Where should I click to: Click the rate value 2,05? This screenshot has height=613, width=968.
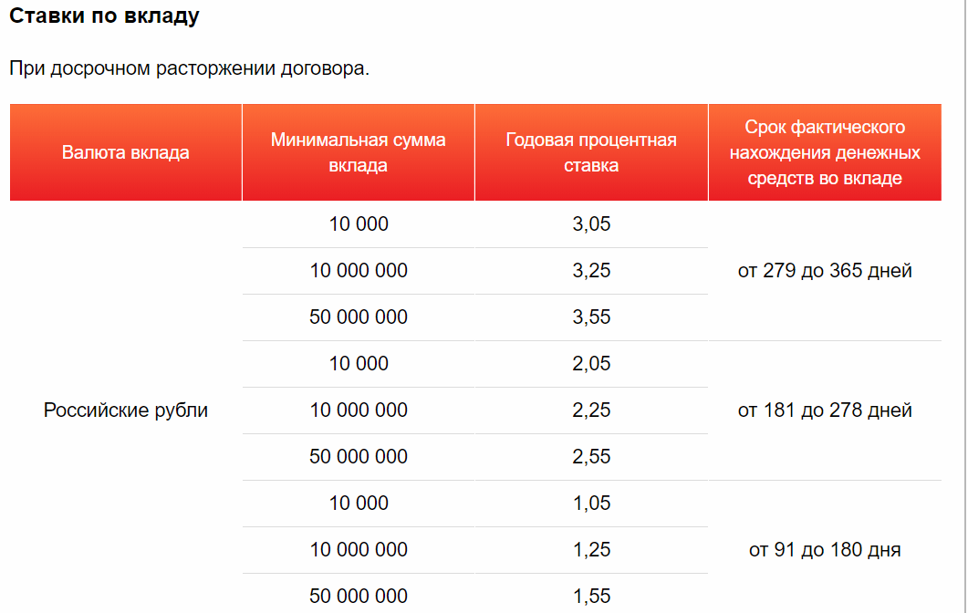(x=591, y=364)
